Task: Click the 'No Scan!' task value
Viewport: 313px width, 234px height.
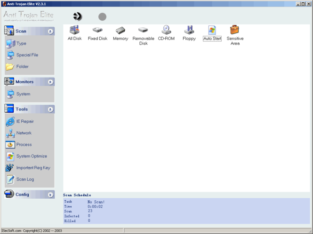Action: click(96, 202)
